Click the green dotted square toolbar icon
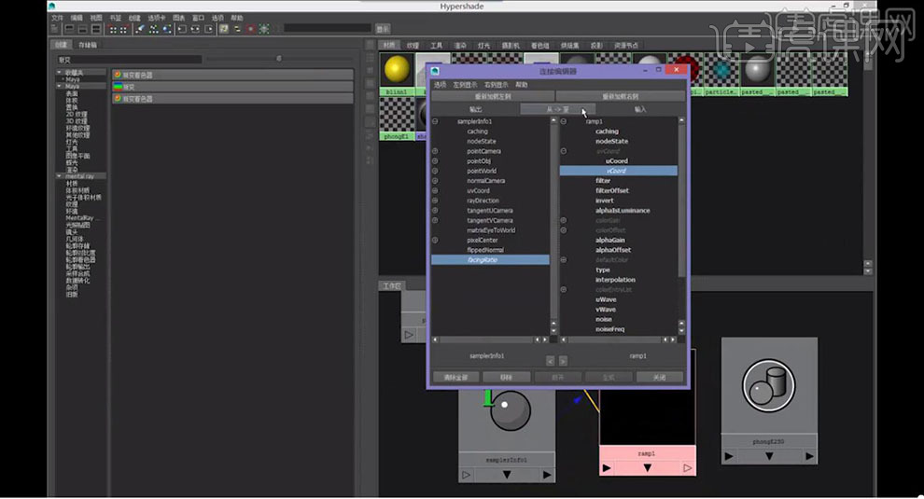Viewport: 924px width, 499px height. [263, 29]
